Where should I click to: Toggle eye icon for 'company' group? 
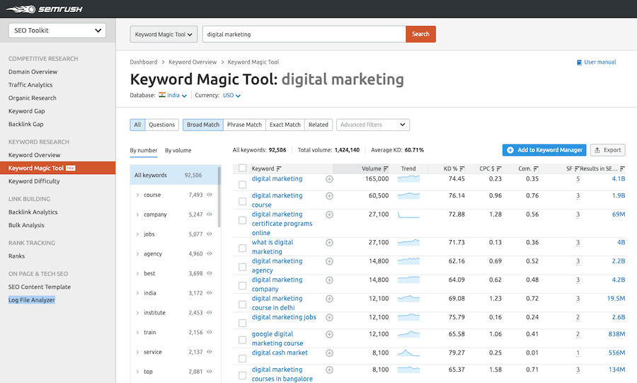pos(210,214)
